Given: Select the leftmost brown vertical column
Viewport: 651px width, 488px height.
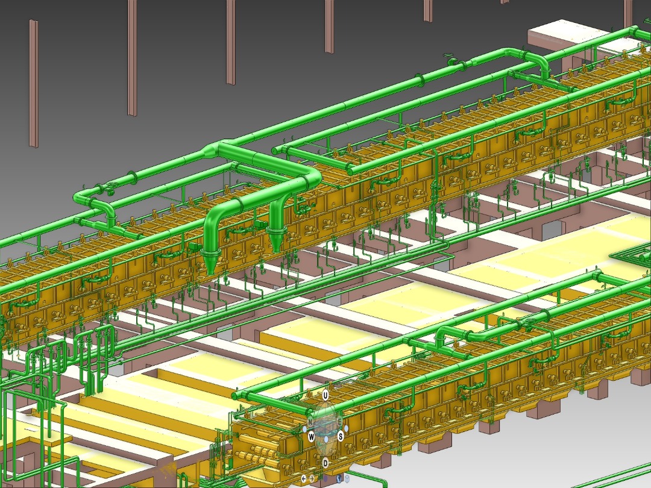Looking at the screenshot, I should click(34, 83).
